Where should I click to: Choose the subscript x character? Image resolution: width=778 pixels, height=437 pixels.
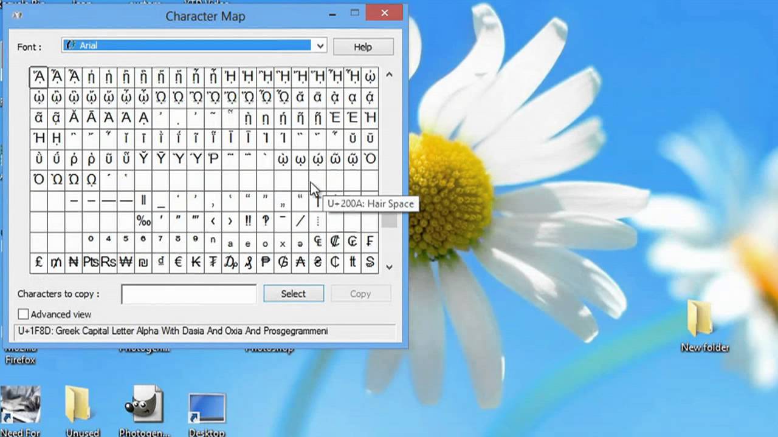[283, 242]
